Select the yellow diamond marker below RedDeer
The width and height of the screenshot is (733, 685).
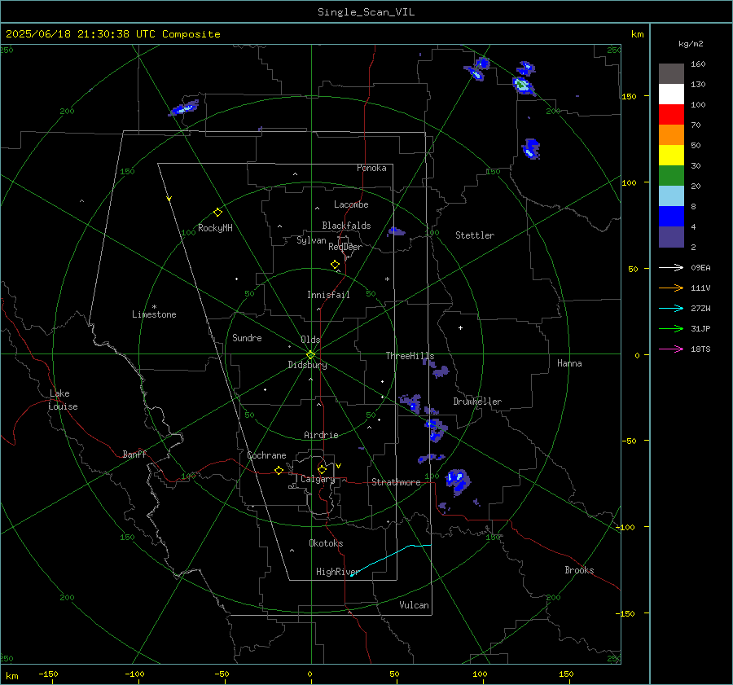click(335, 265)
